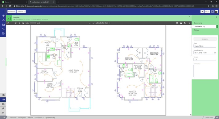Collapse the Bauplan header panel
The width and height of the screenshot is (219, 119).
tap(190, 17)
